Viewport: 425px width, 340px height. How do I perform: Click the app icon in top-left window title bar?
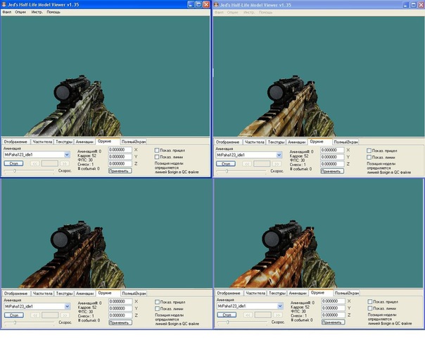4,5
